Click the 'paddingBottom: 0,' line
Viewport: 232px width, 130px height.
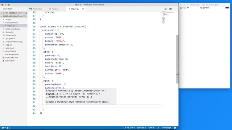(x=57, y=59)
